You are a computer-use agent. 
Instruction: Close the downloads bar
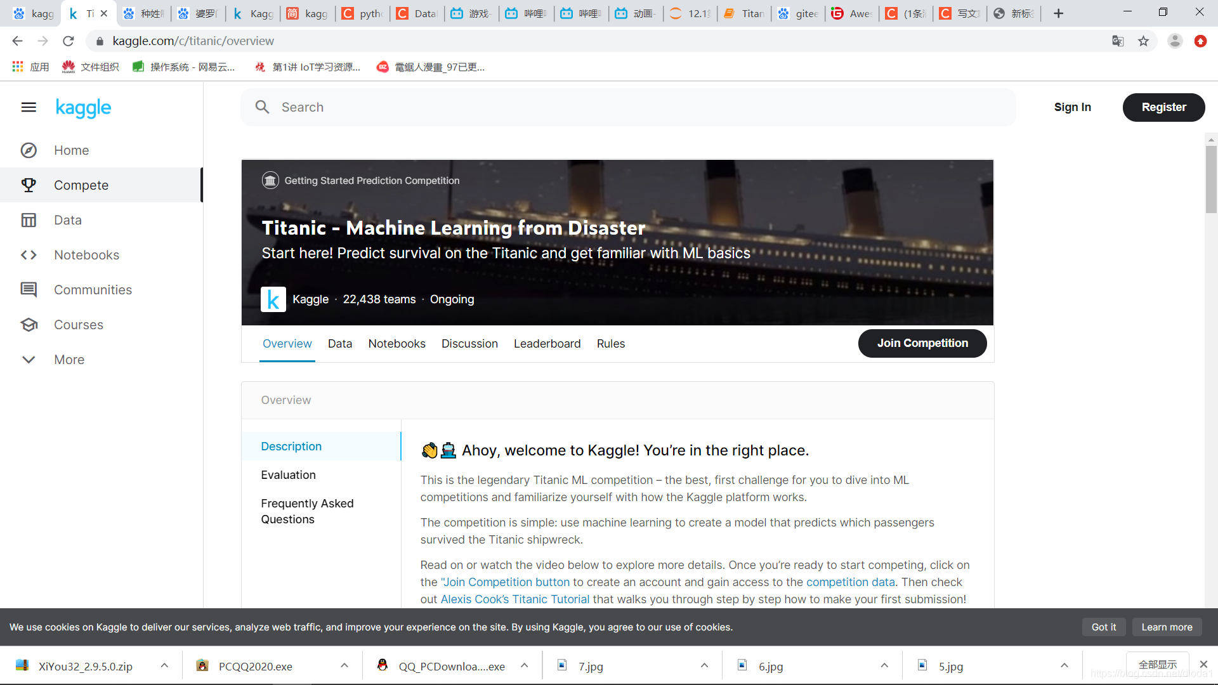point(1203,664)
